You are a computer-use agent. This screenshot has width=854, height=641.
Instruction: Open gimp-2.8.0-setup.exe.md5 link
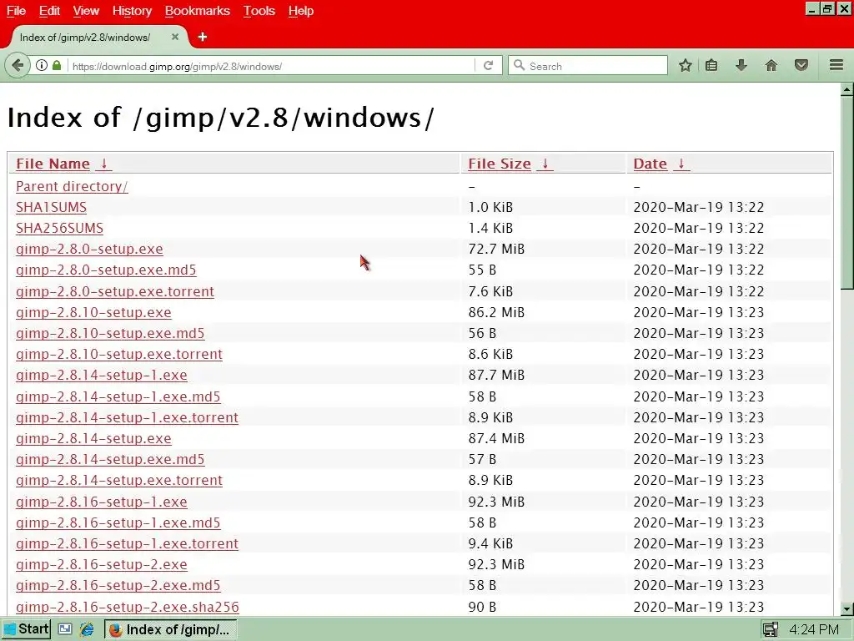(x=106, y=270)
